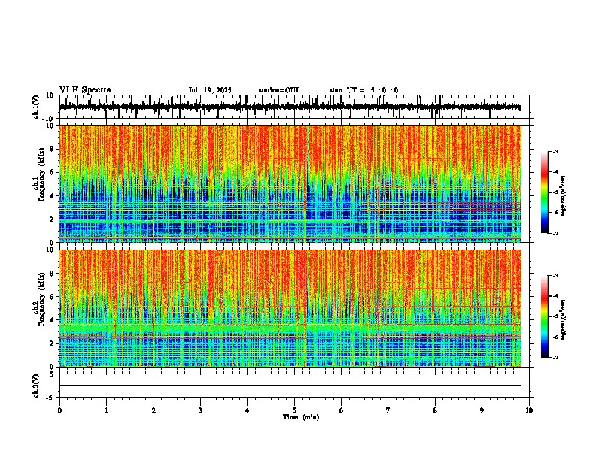Viewport: 596px width, 460px height.
Task: Click the ch.2 color scale log(PSD) label
Action: click(x=564, y=319)
